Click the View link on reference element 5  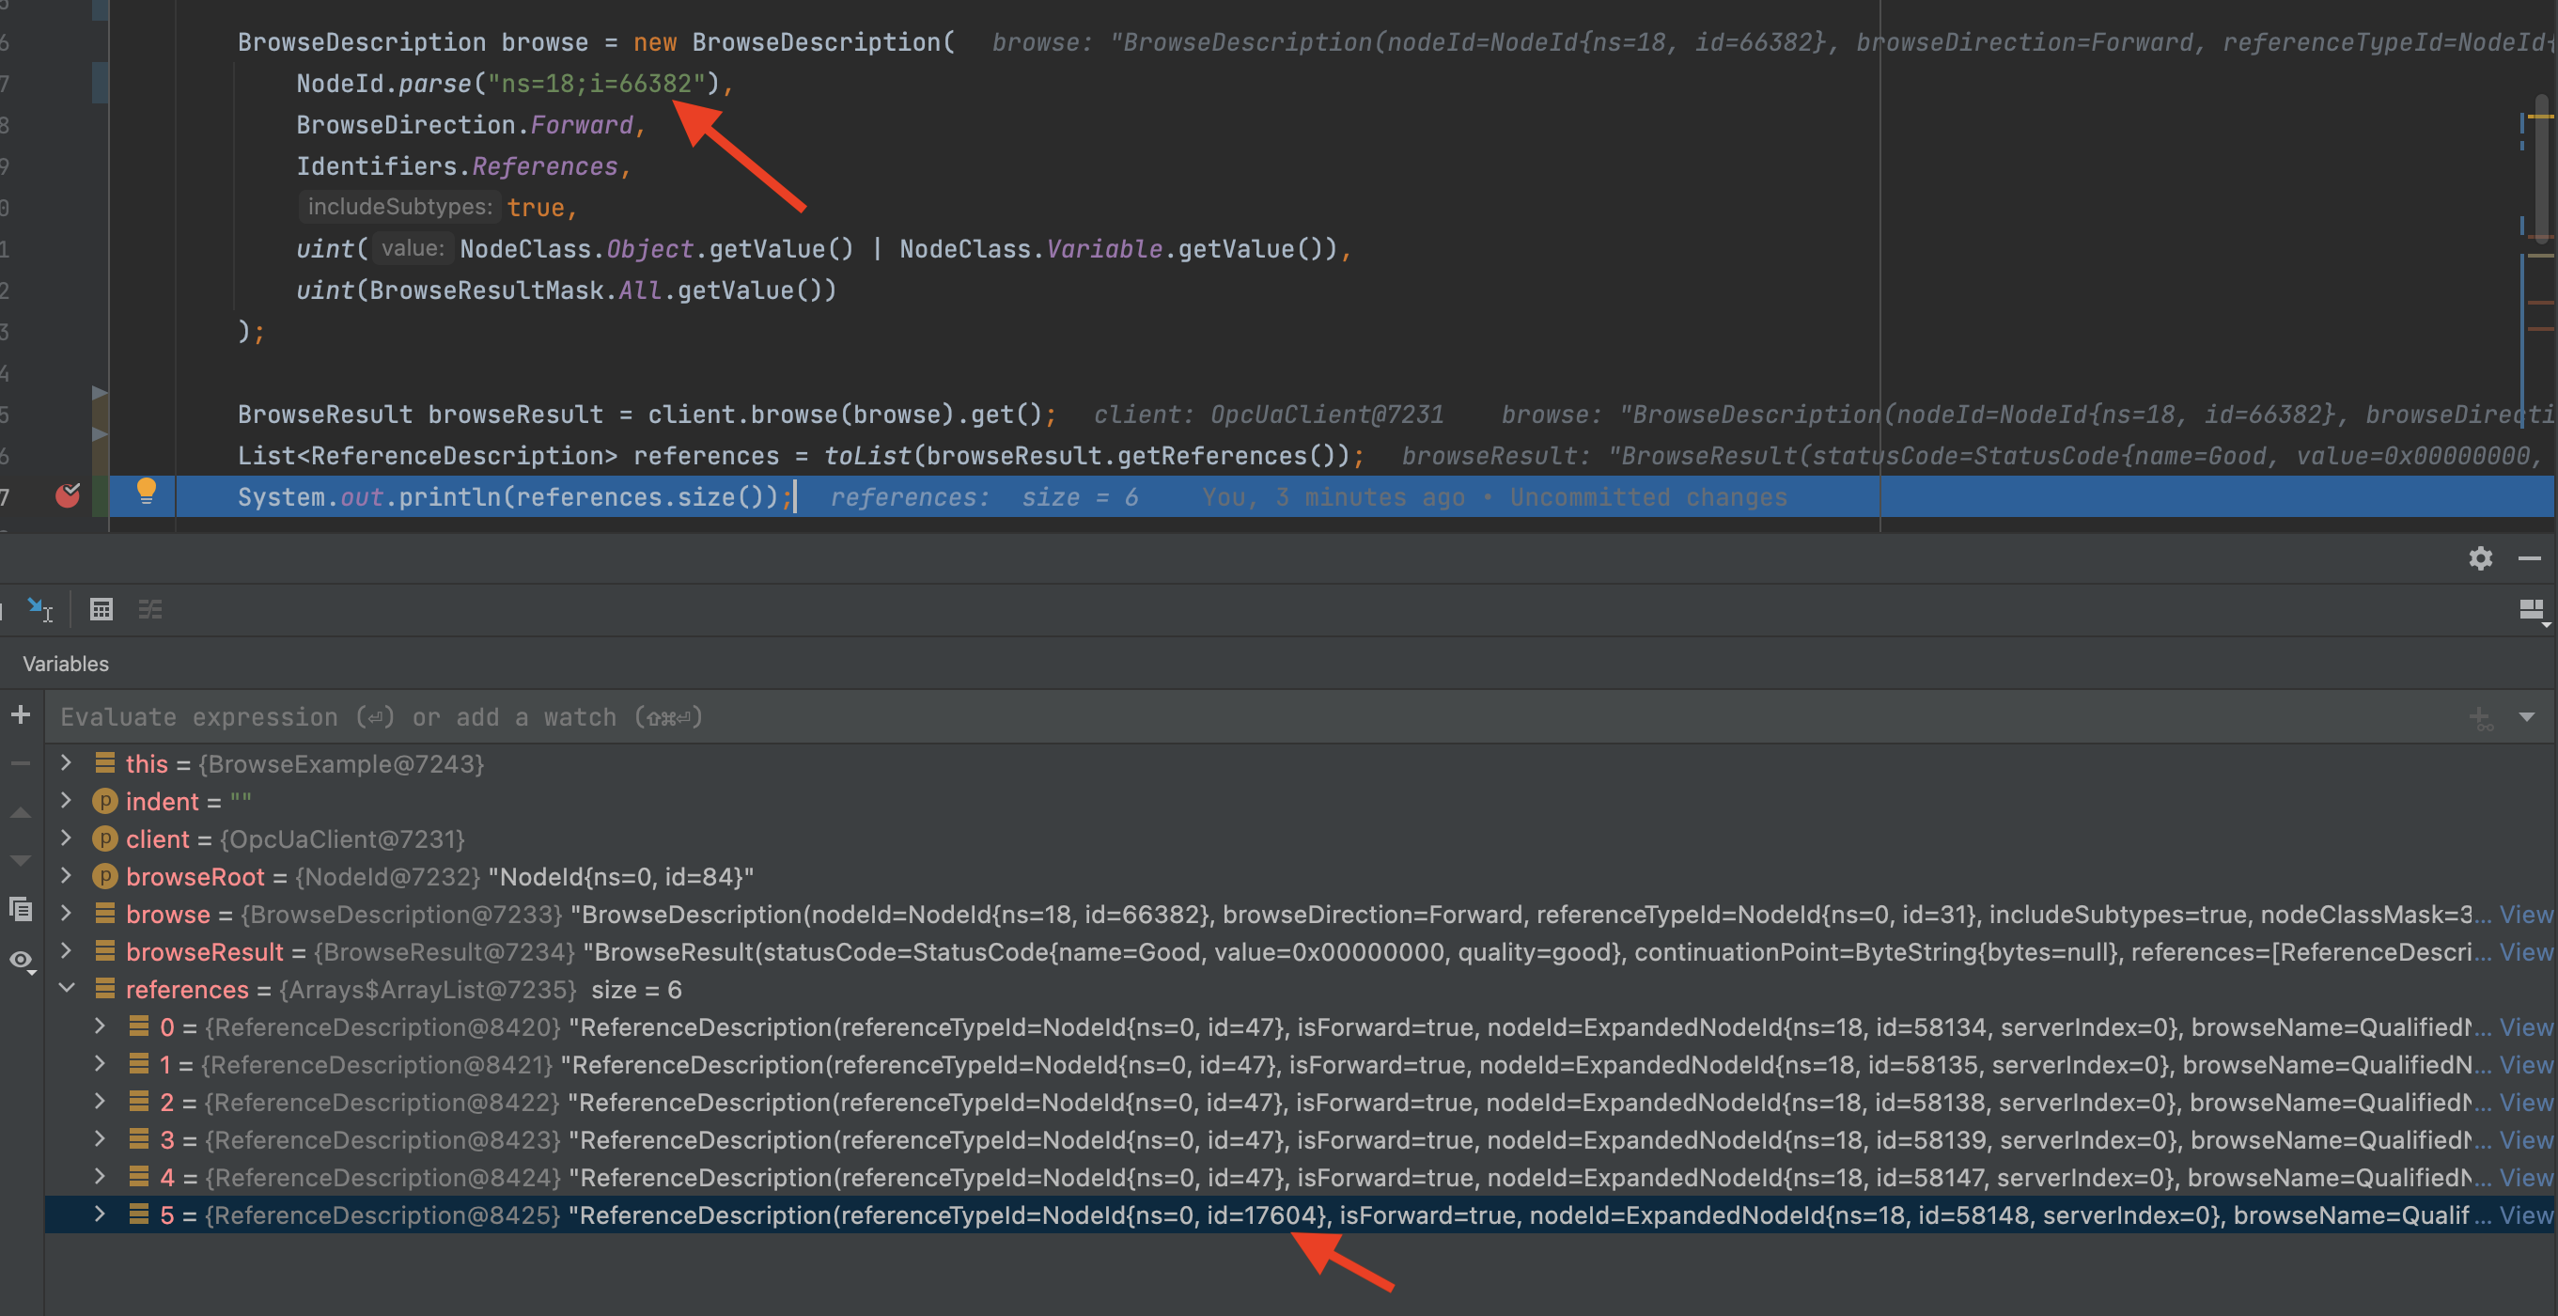[2525, 1214]
